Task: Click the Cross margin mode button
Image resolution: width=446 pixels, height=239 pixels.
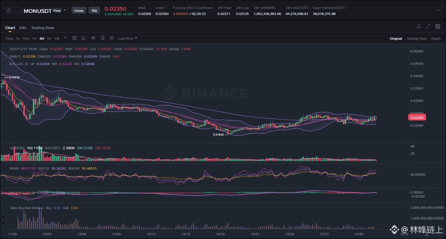Action: pyautogui.click(x=79, y=10)
